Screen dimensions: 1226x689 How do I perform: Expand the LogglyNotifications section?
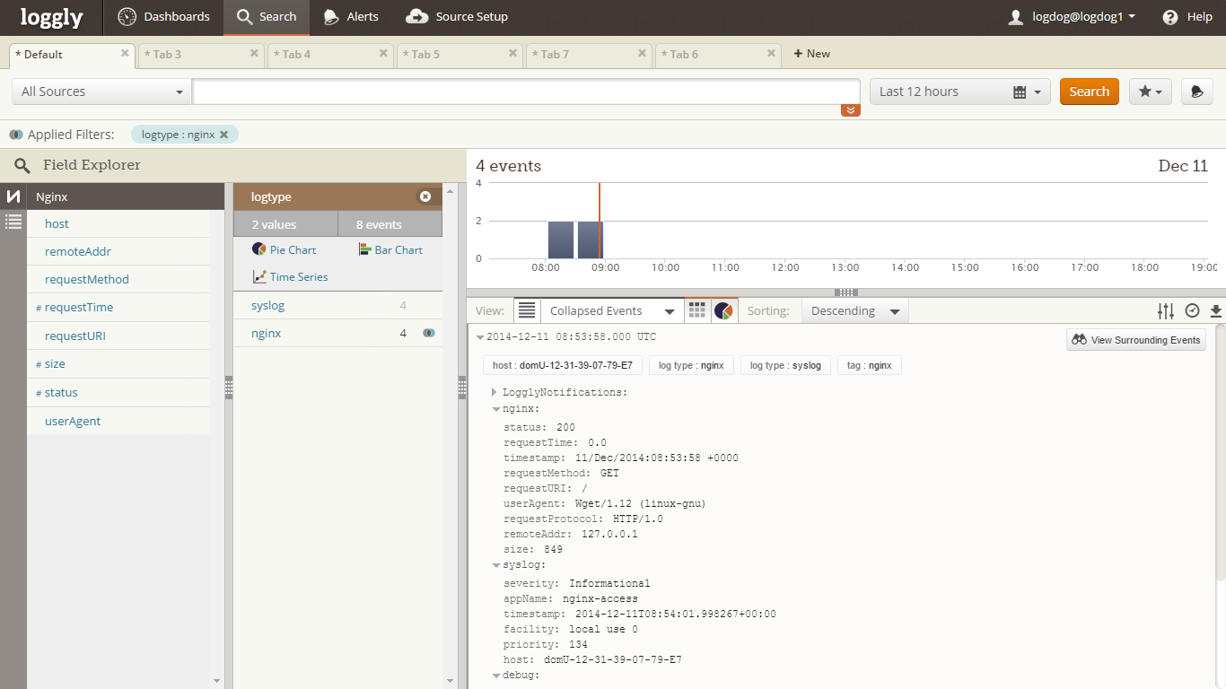click(495, 392)
